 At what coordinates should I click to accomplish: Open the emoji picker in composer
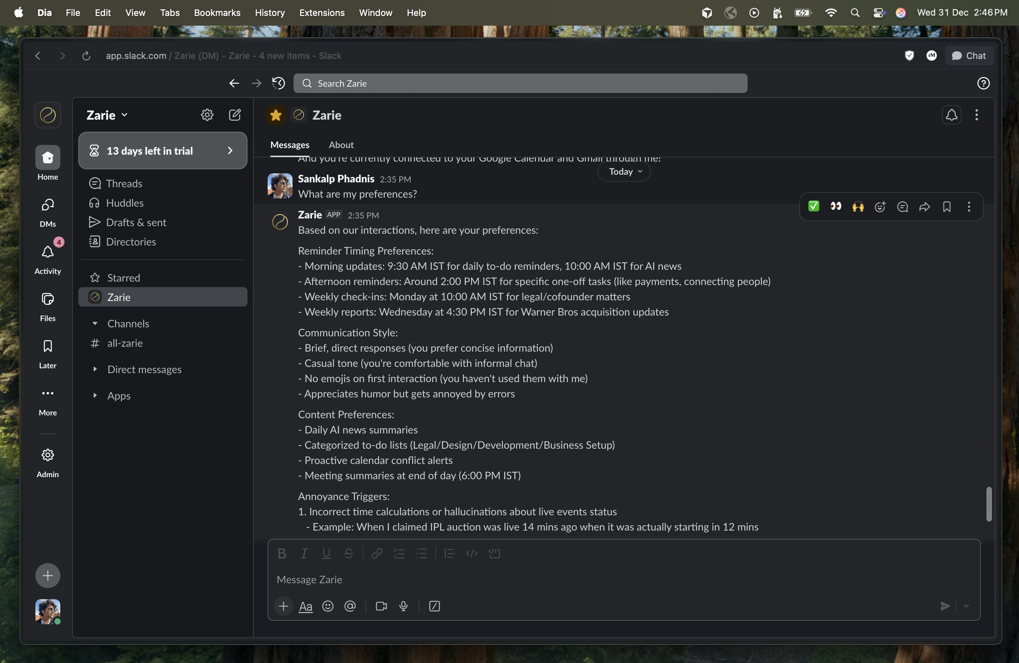[328, 606]
